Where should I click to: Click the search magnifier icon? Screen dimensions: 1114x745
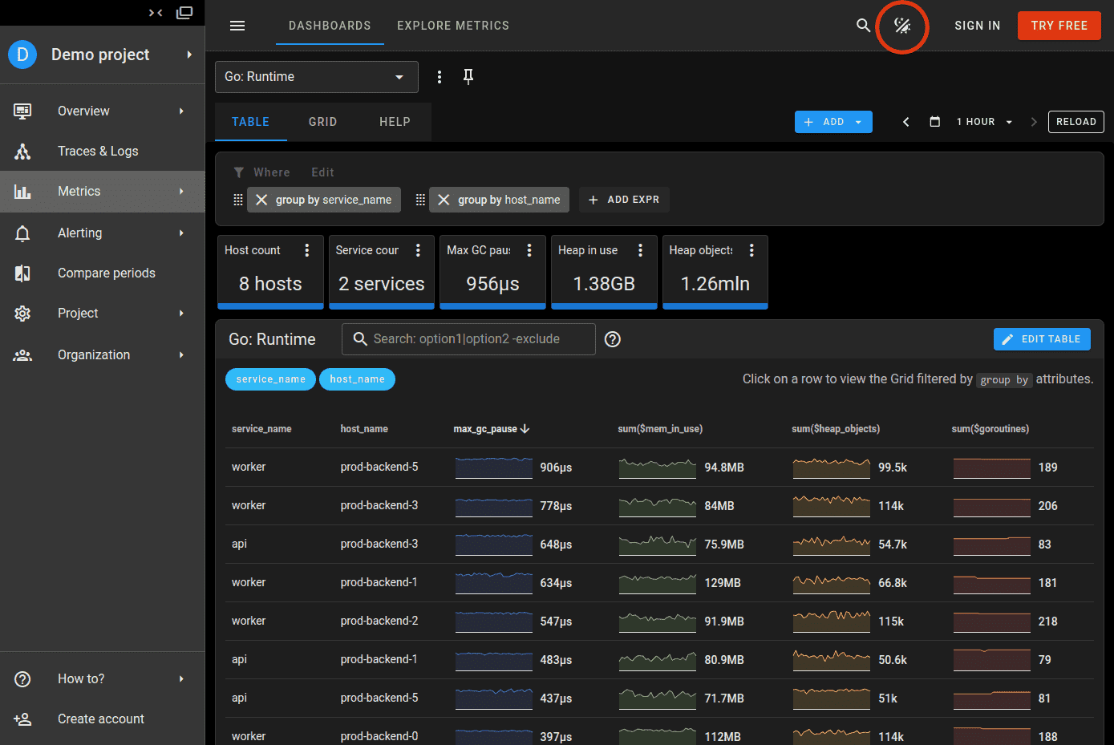(864, 26)
